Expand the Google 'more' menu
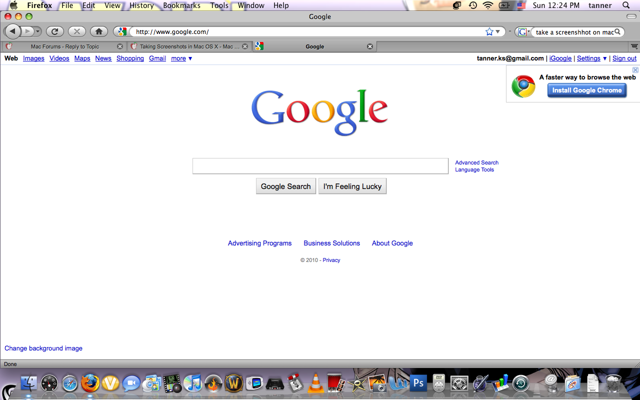The height and width of the screenshot is (400, 640). tap(181, 58)
